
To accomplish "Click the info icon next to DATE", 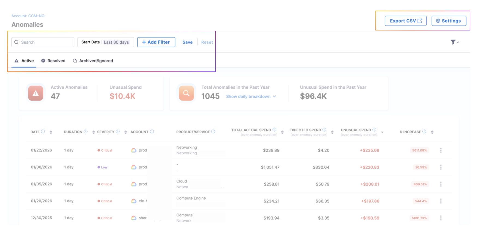I will click(x=43, y=132).
